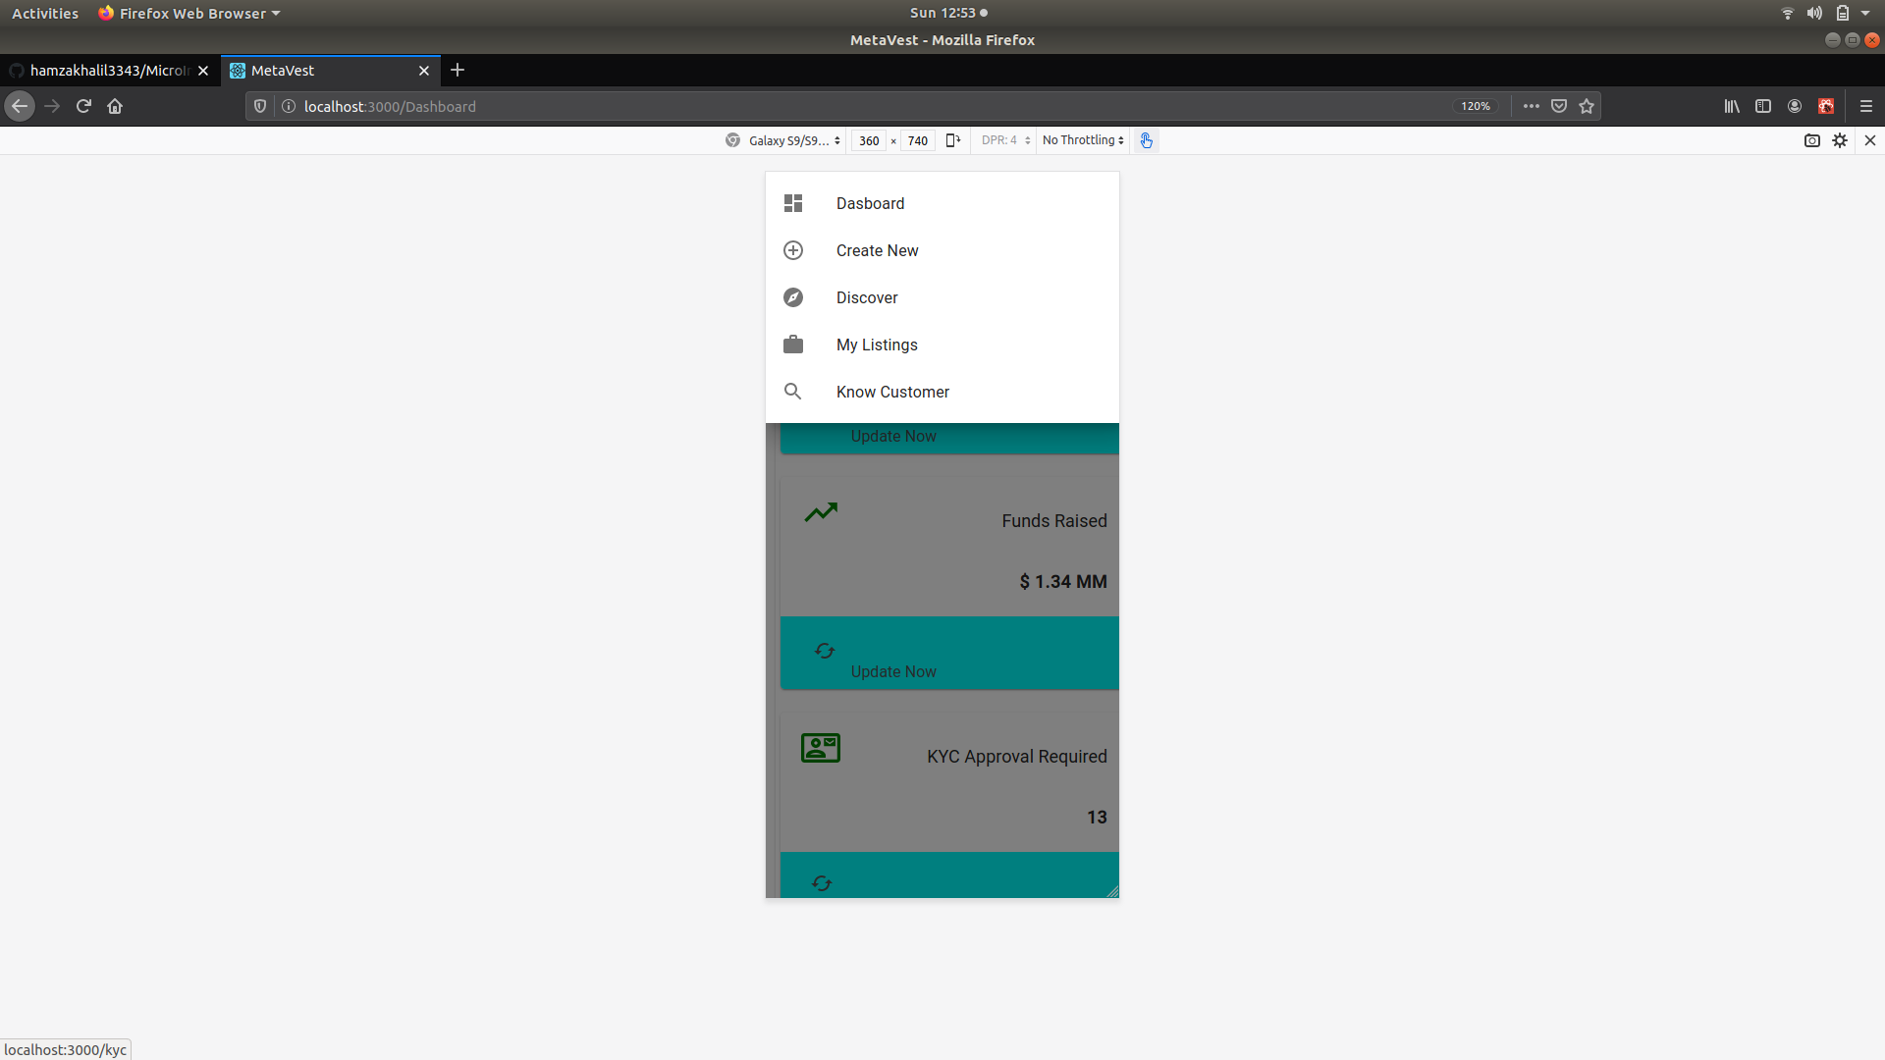Click the Know Customer search icon

point(793,392)
